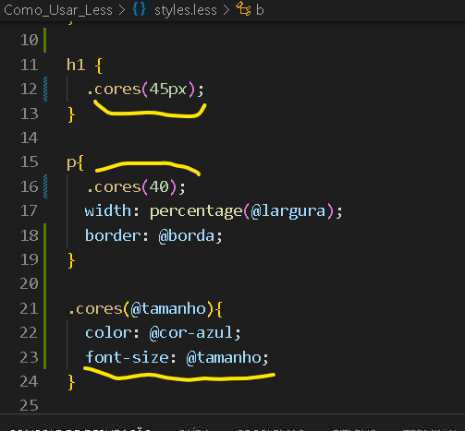Click the curly braces file icon in breadcrumb
The height and width of the screenshot is (431, 465).
[139, 9]
